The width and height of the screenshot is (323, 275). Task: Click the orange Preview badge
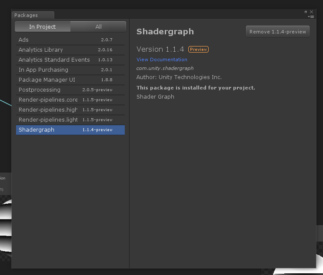(x=198, y=50)
